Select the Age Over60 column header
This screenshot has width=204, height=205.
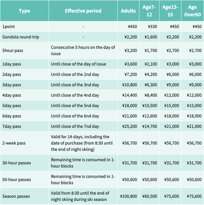192,11
